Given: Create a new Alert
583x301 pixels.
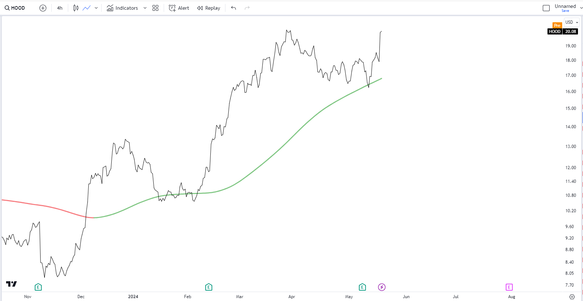Looking at the screenshot, I should tap(179, 8).
